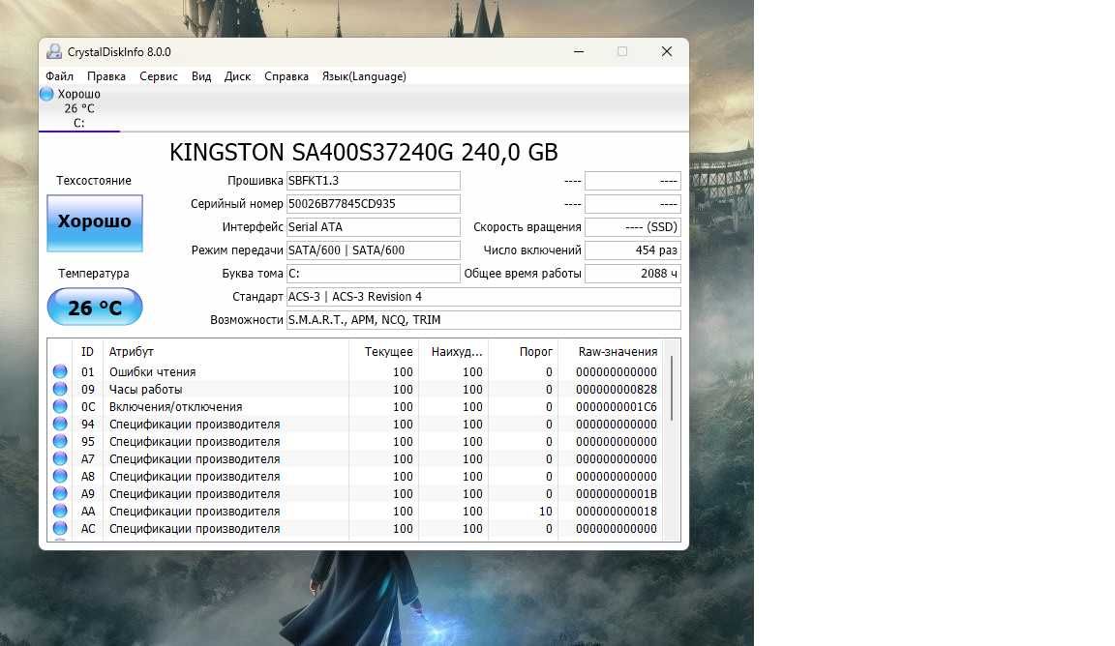Click blue status orb beside Хорошо disk tab

point(46,94)
